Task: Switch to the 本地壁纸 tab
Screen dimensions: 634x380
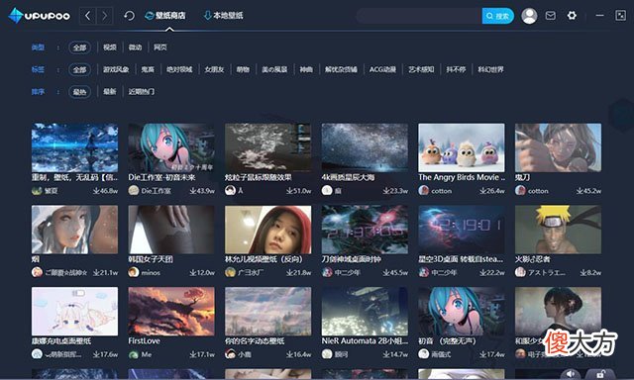Action: point(223,16)
